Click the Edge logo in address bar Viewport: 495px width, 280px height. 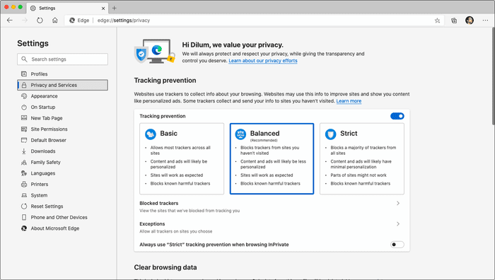[72, 21]
